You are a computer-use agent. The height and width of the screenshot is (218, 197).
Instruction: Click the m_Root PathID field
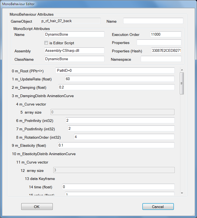coord(115,70)
